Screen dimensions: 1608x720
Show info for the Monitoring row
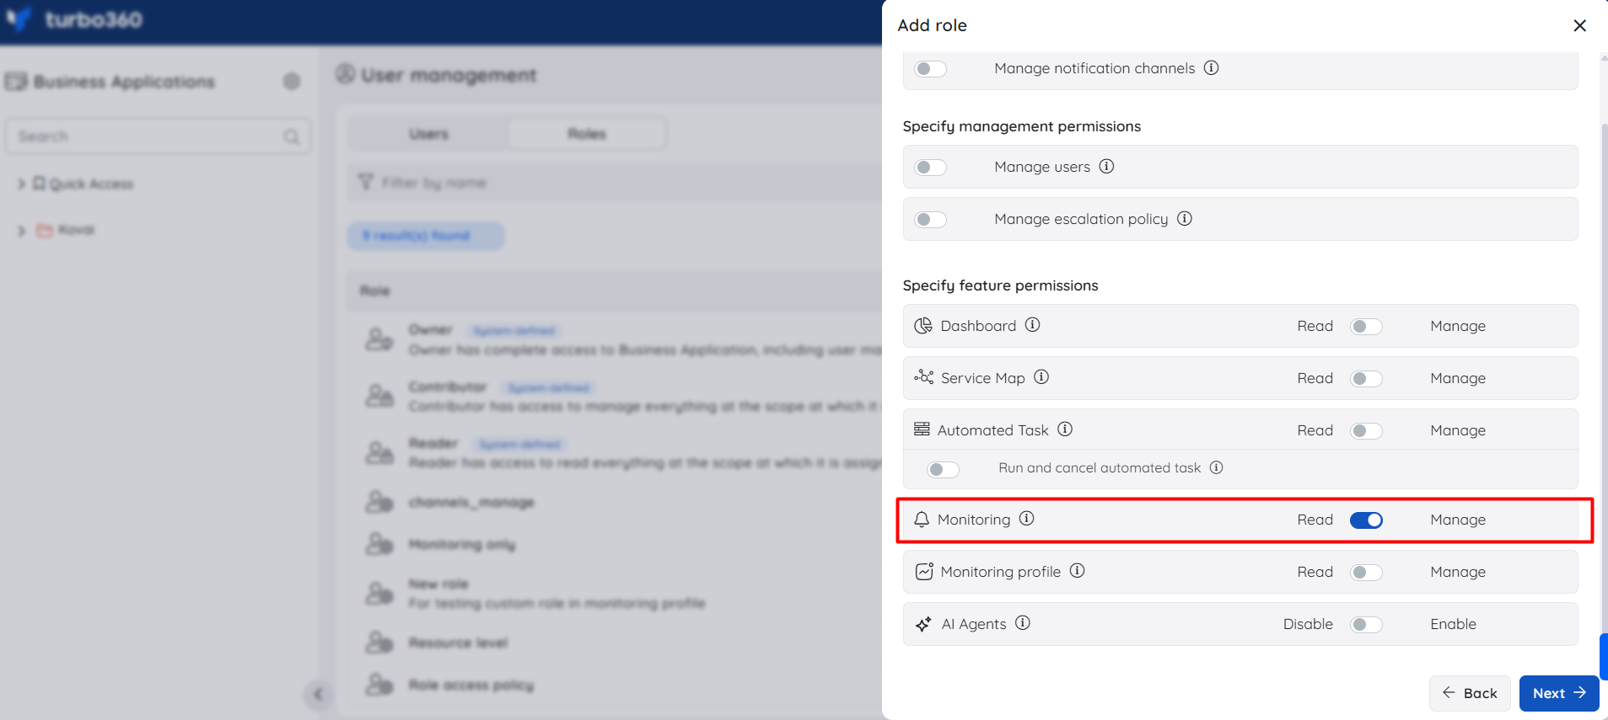click(x=1026, y=518)
